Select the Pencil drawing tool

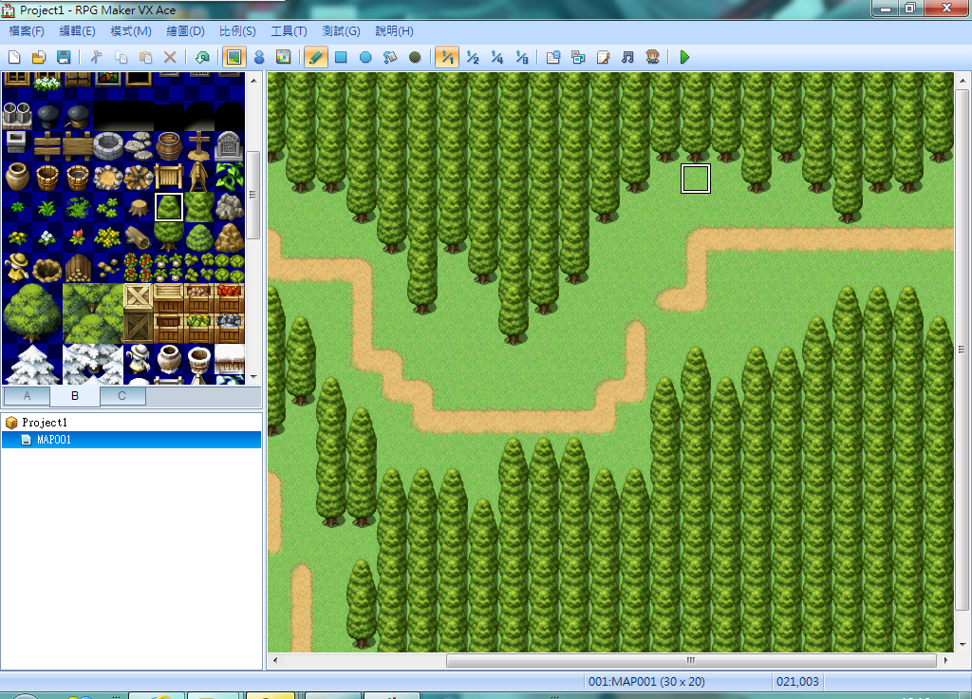click(315, 58)
